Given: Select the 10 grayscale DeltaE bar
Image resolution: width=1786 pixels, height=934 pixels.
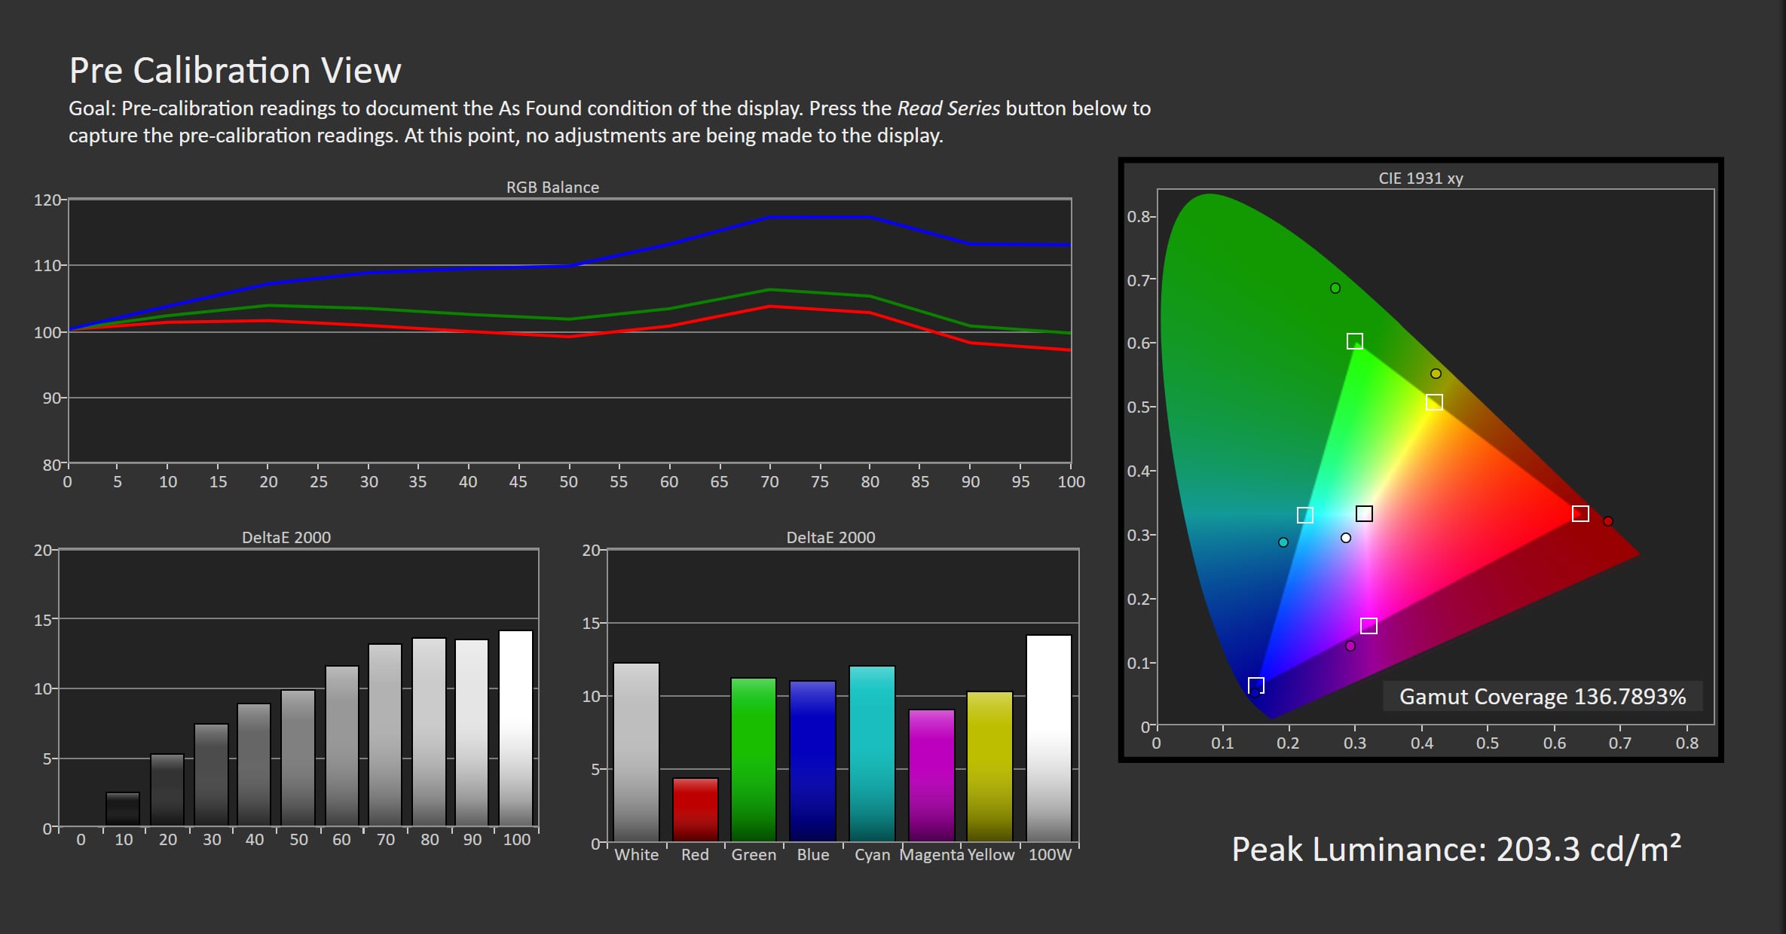Looking at the screenshot, I should [x=123, y=808].
